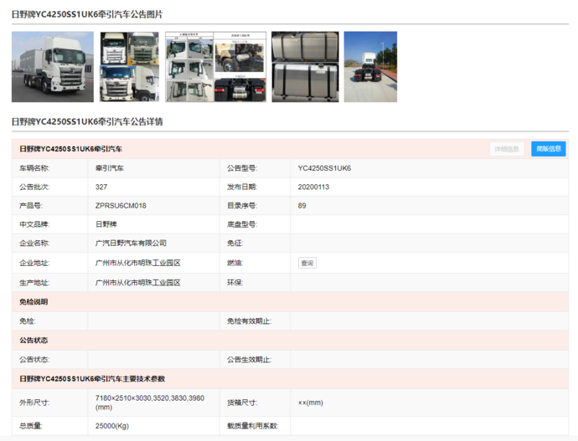Select the 公告型号 value YC4250SS1UK6
This screenshot has height=441, width=578.
(x=324, y=168)
